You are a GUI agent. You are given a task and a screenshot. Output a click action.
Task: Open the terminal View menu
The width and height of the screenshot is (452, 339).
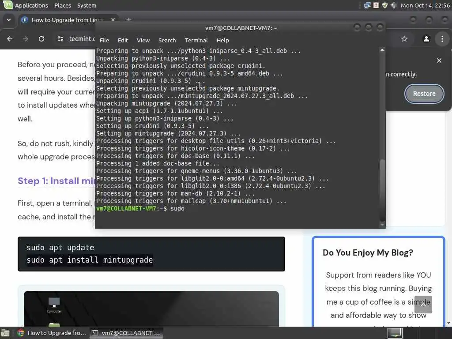143,40
